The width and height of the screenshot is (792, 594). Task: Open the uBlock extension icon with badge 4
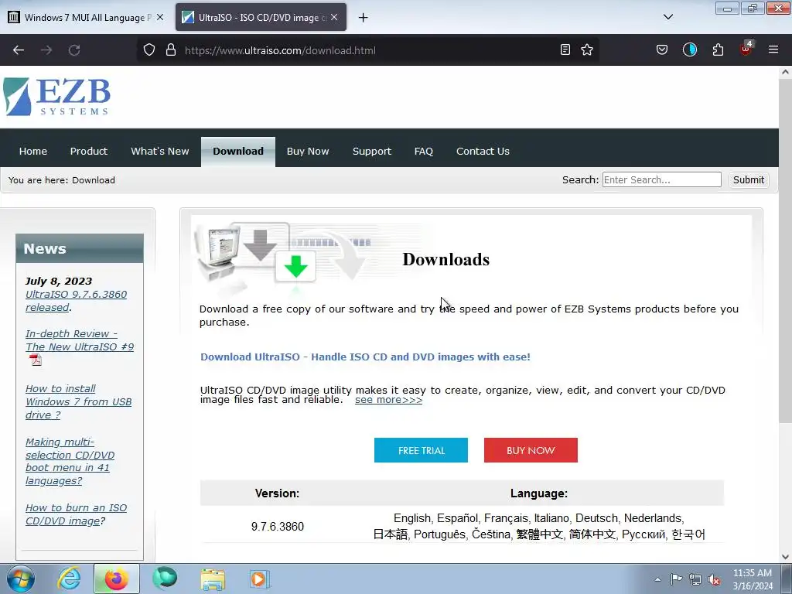[746, 49]
